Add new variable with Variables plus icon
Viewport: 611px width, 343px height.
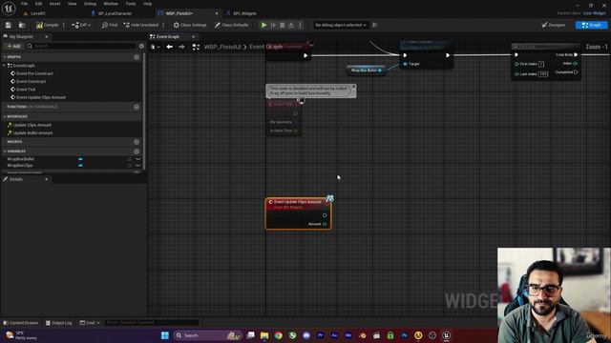pyautogui.click(x=137, y=151)
